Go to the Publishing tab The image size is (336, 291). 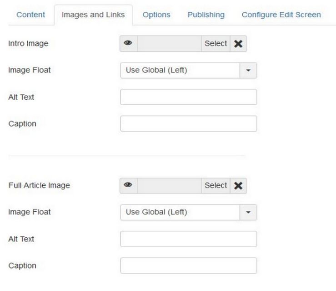206,15
